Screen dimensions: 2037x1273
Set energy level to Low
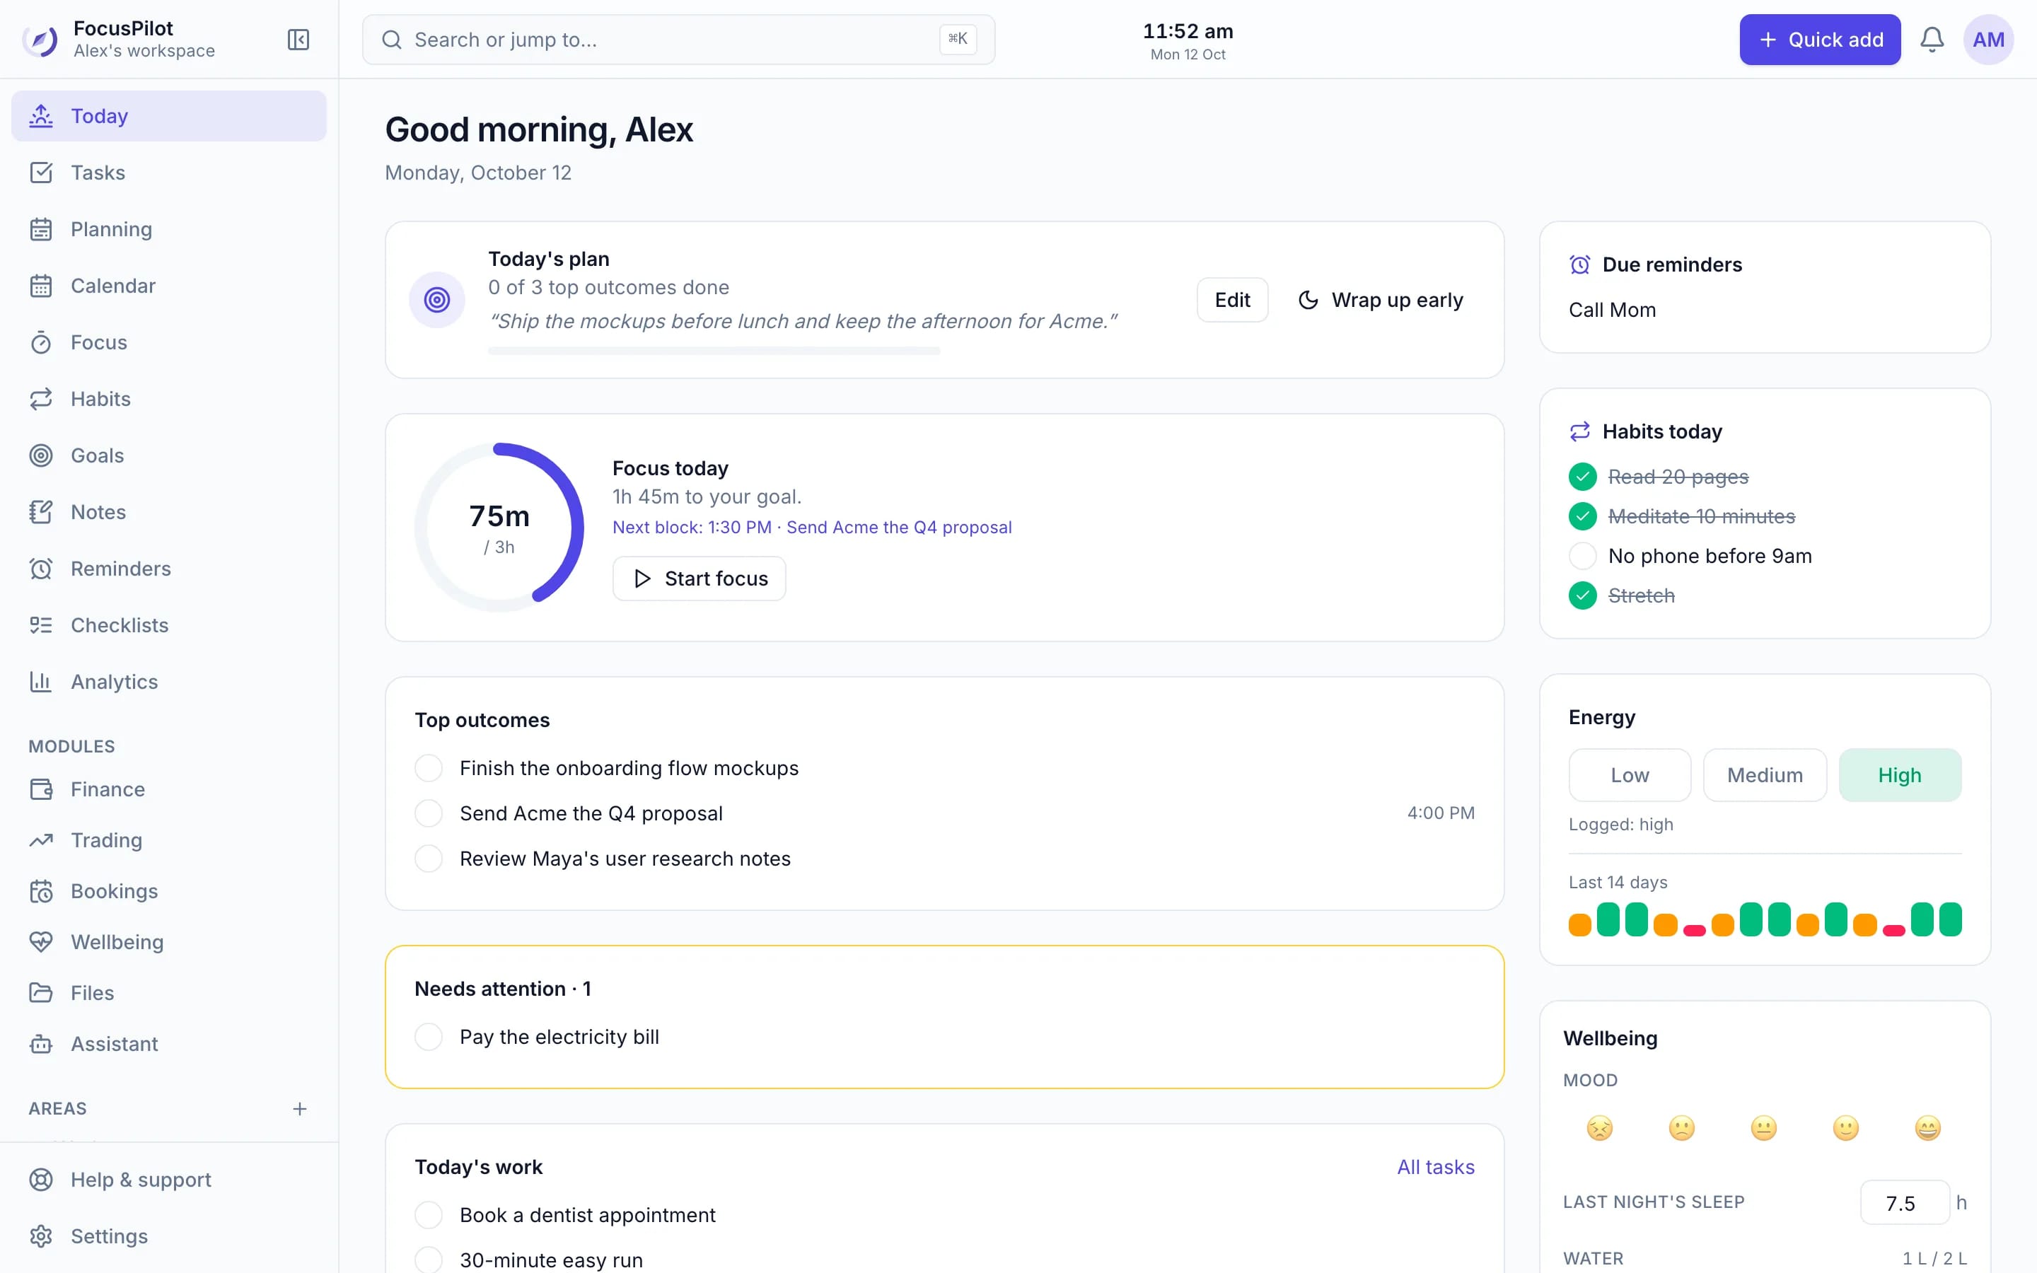(x=1630, y=775)
